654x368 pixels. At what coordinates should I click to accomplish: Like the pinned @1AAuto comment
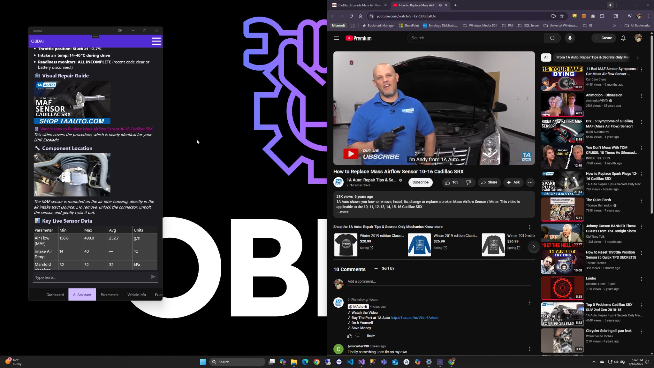(350, 336)
